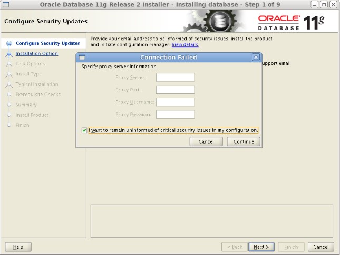Click the < Back button
The image size is (340, 255).
point(235,247)
